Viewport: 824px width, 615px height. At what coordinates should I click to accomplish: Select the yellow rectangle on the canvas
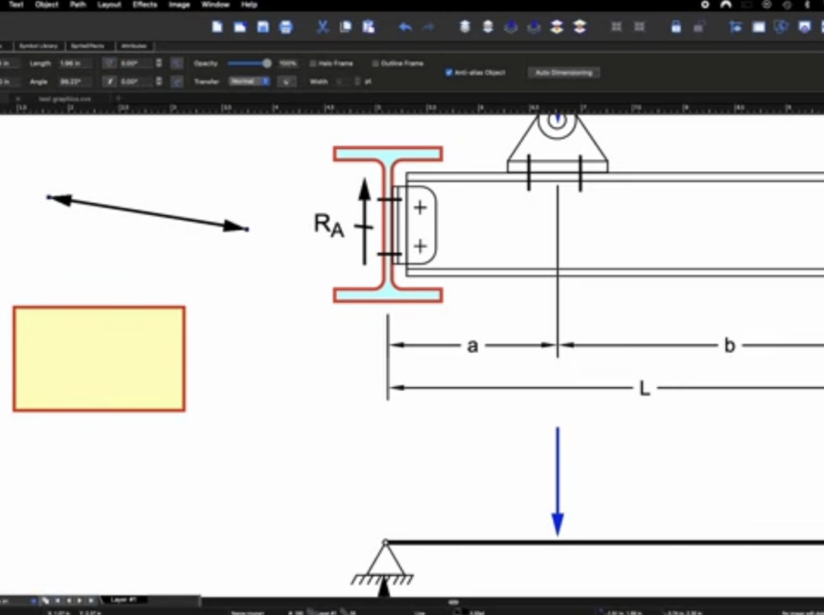[x=99, y=358]
